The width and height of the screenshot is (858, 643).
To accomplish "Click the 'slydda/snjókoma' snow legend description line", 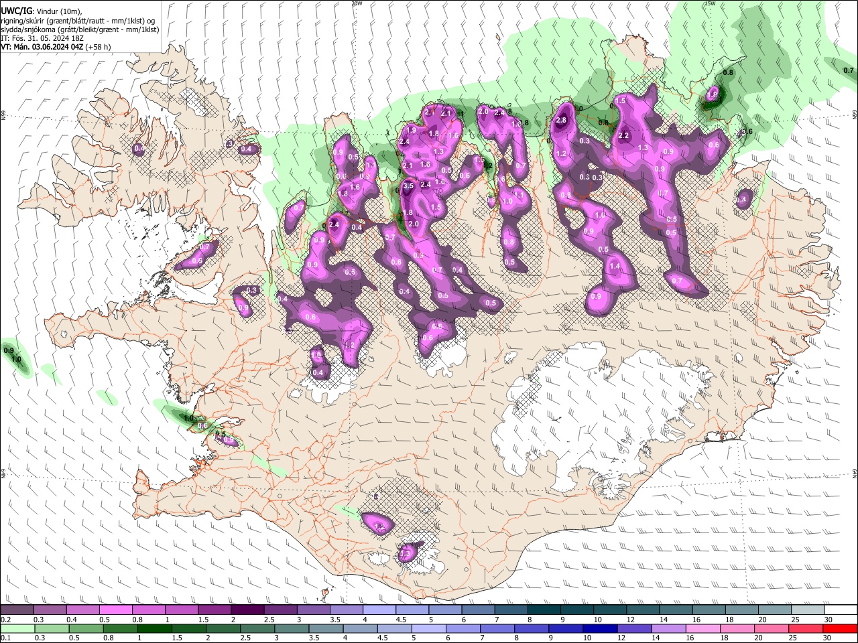I will 80,29.
